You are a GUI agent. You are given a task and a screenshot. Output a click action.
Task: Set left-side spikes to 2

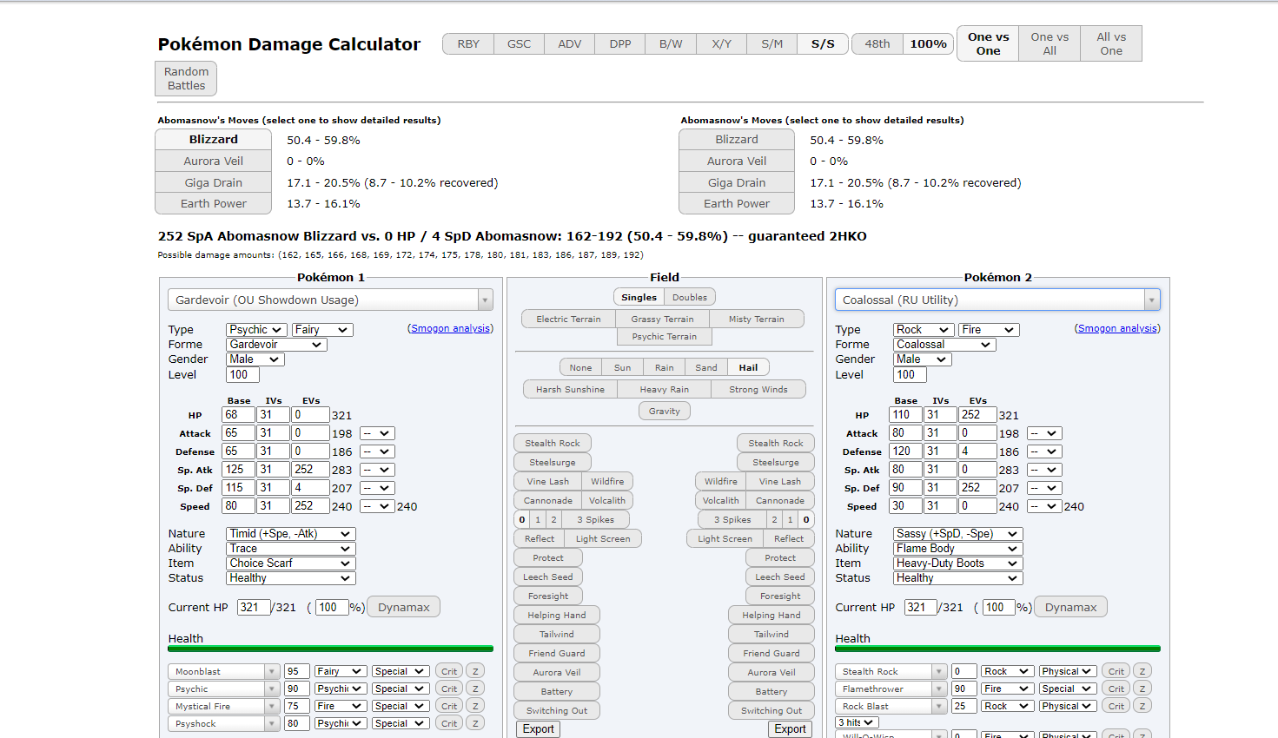[553, 519]
